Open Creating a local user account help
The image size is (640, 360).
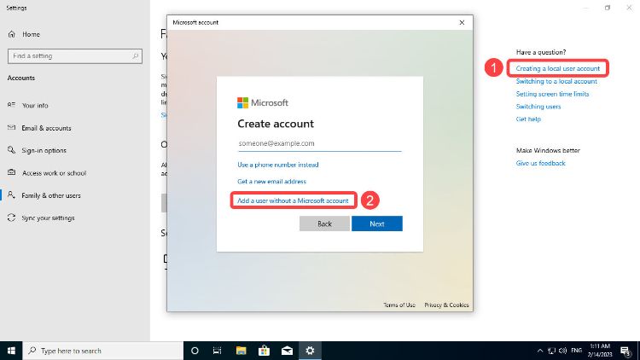pos(557,68)
